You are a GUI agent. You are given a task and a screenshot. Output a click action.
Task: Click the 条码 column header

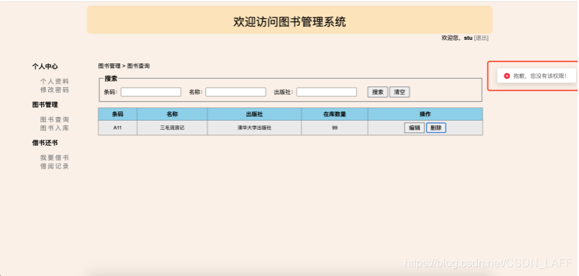(117, 114)
